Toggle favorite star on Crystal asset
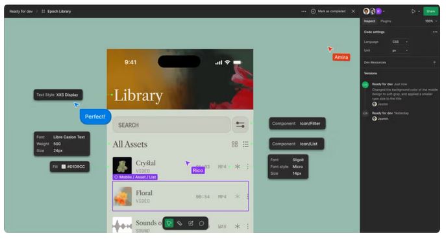Screen dimensions: 446x239 237,166
